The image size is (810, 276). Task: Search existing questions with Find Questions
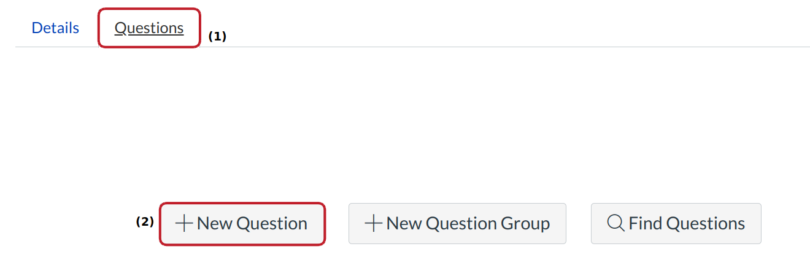(x=676, y=223)
